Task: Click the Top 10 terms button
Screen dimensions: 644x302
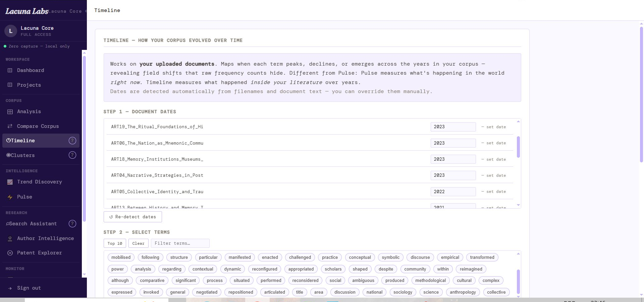Action: [x=115, y=243]
